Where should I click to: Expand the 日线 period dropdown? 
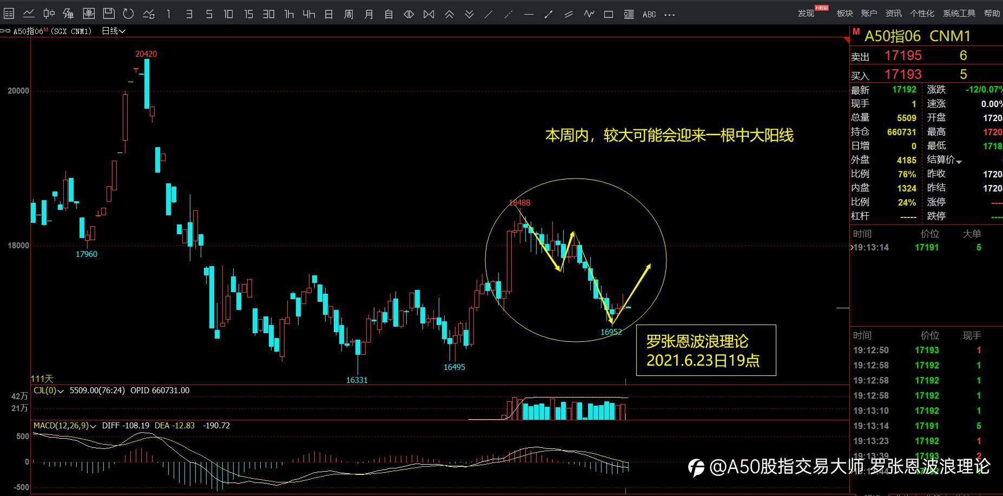click(114, 31)
